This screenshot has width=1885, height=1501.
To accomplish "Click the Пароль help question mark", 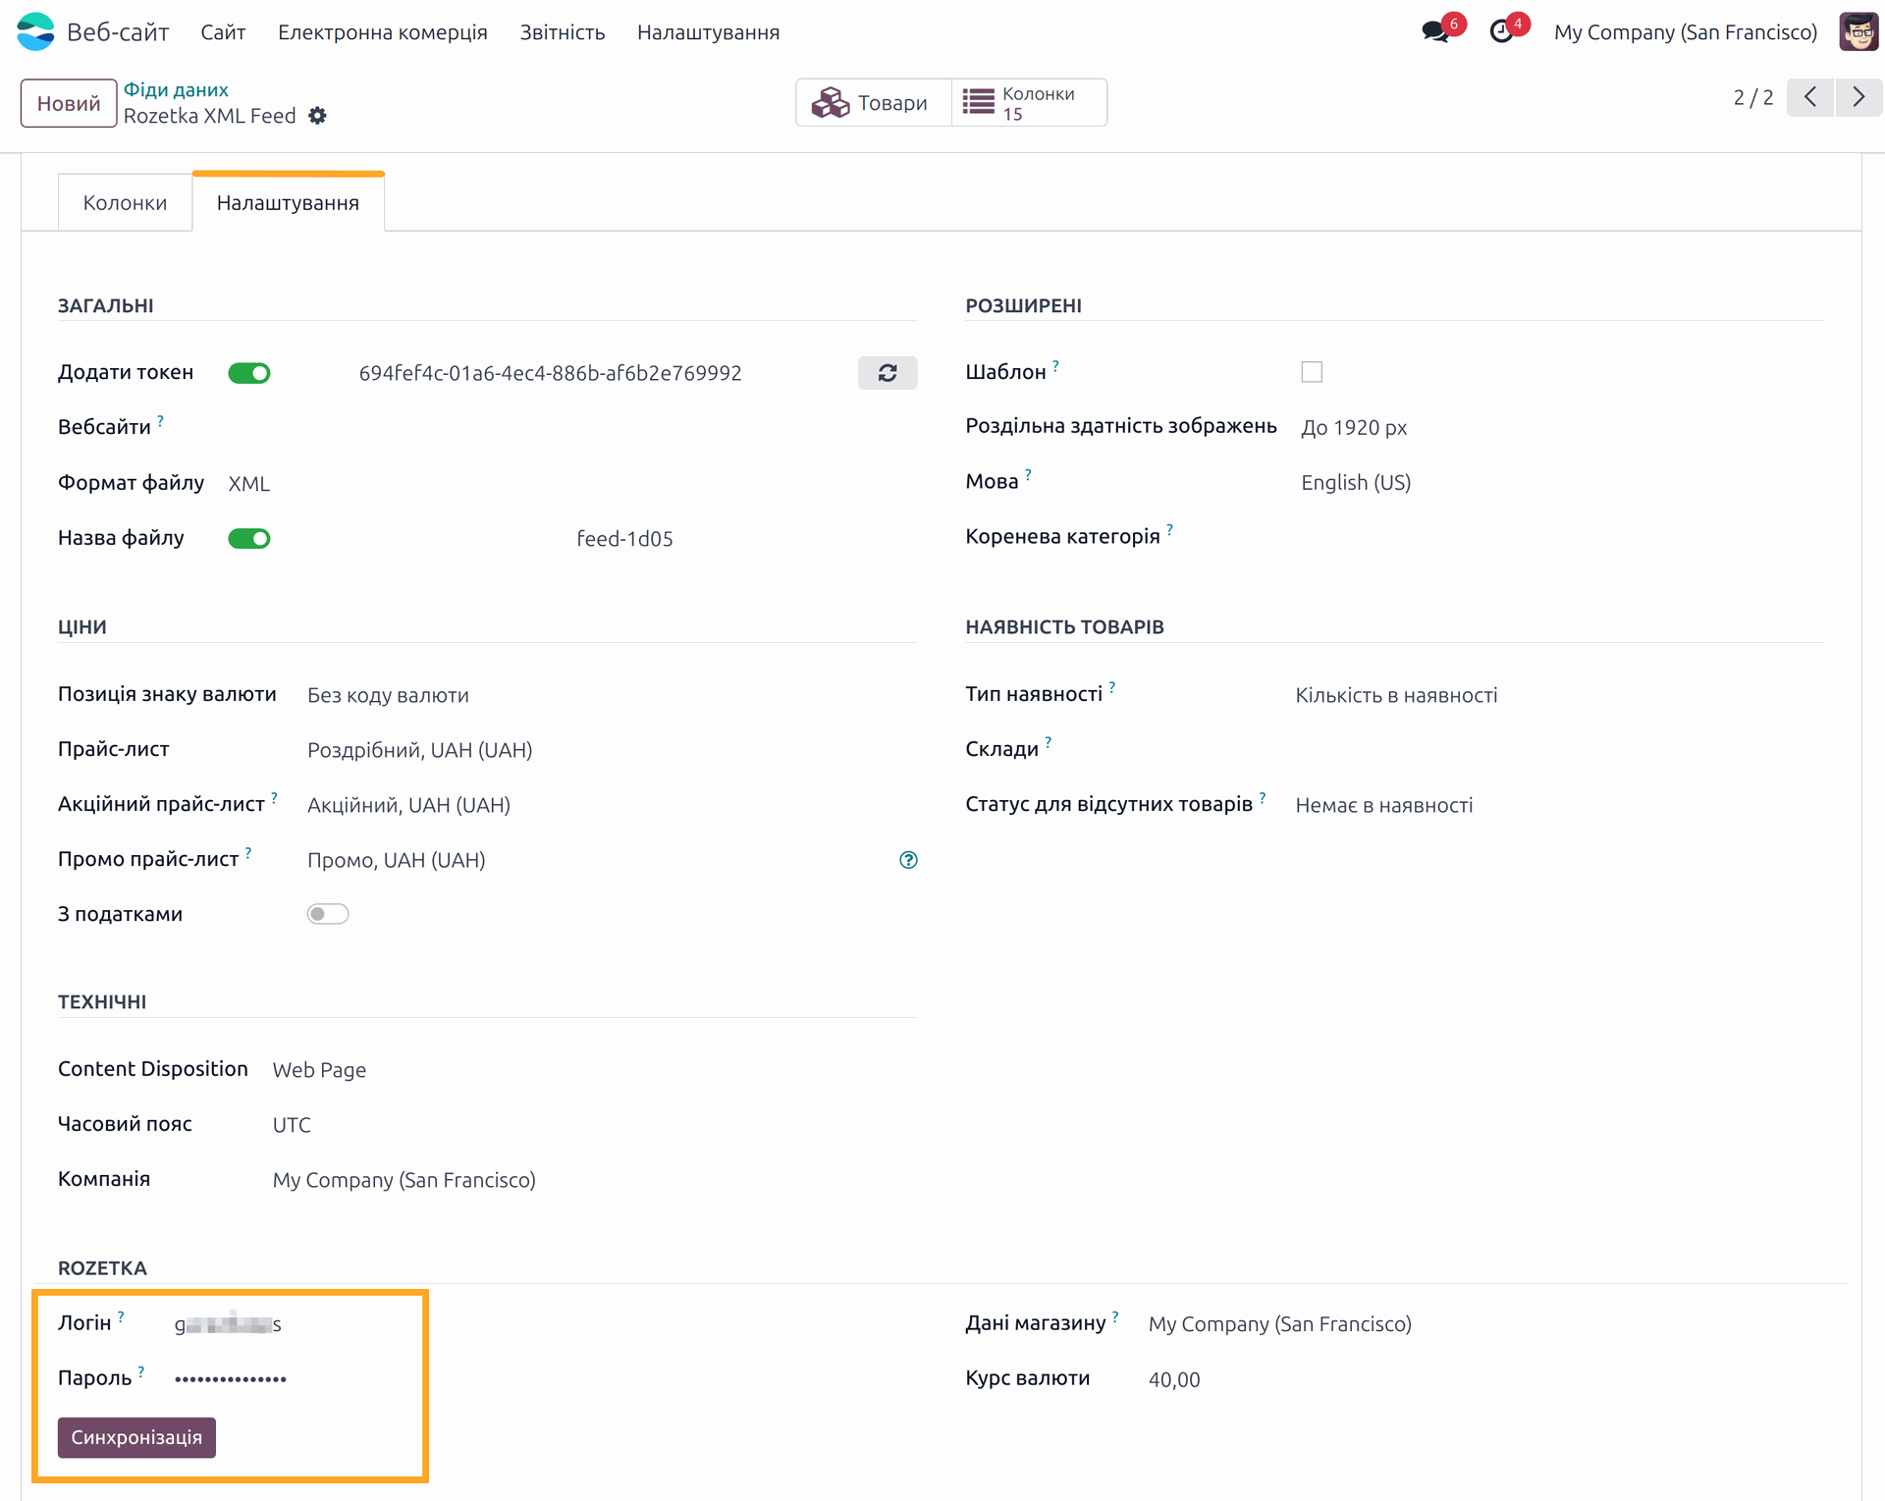I will point(141,1371).
